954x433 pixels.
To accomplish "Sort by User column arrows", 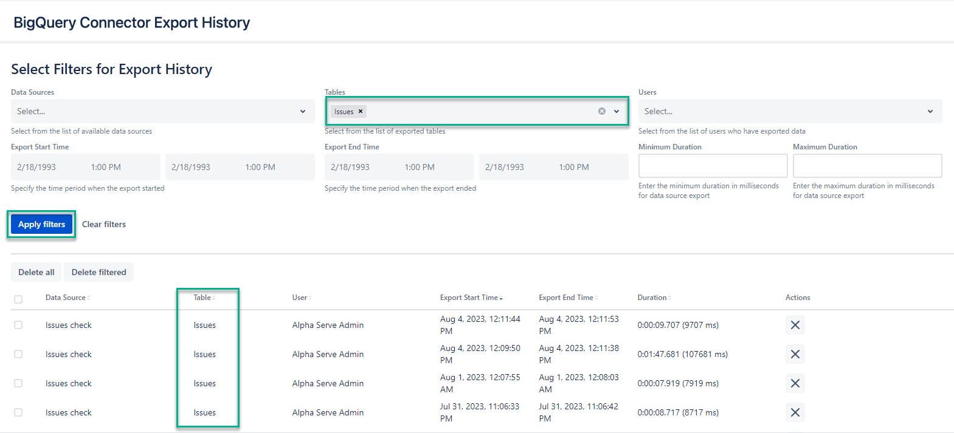I will click(310, 298).
